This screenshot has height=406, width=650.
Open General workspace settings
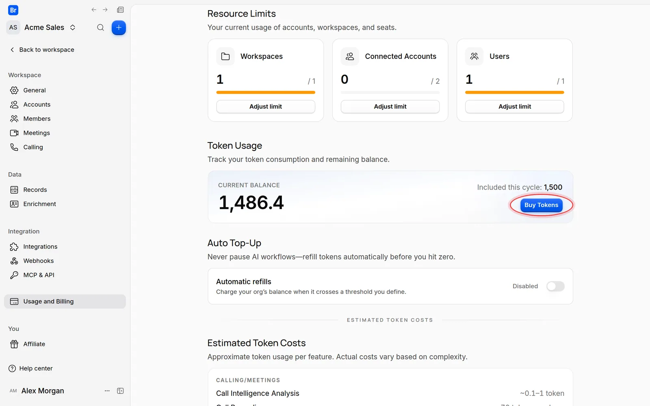coord(65,90)
